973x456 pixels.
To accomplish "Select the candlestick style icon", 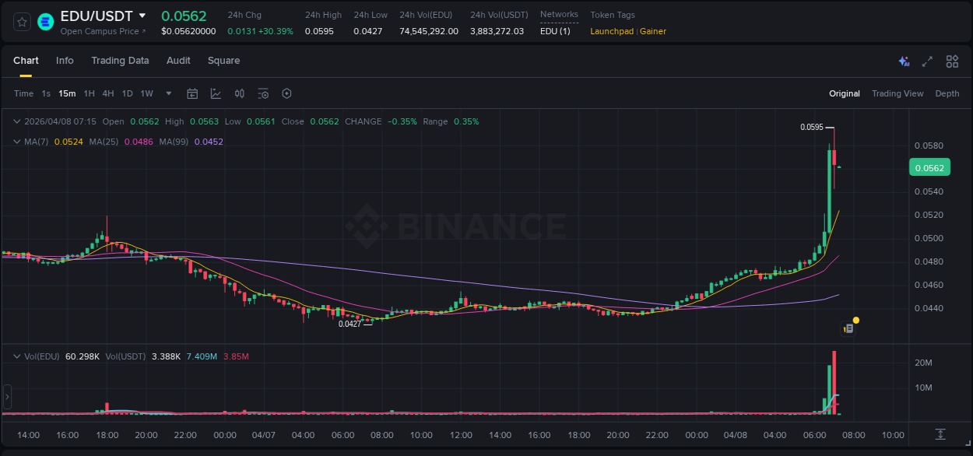I will (240, 93).
